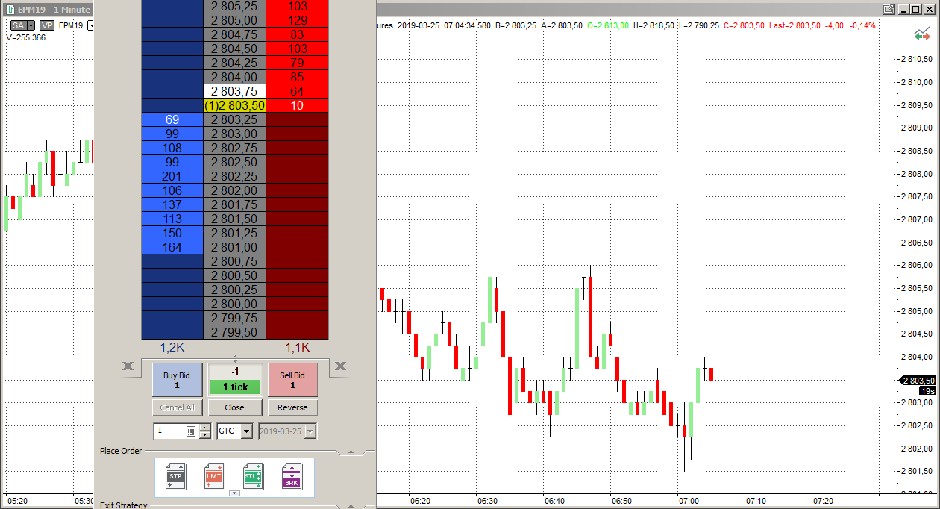Viewport: 940px width, 509px height.
Task: Click the left X cancel buy orders icon
Action: pos(128,366)
